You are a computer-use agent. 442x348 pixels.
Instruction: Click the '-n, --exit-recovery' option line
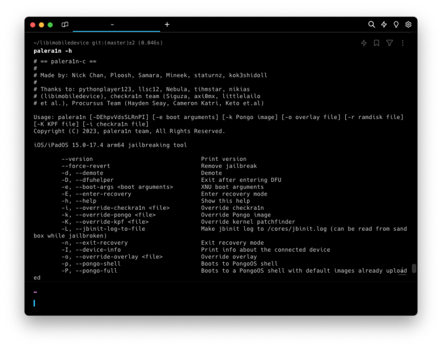[x=95, y=243]
